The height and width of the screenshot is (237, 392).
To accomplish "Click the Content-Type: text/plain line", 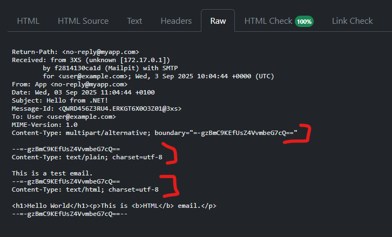I will 87,157.
